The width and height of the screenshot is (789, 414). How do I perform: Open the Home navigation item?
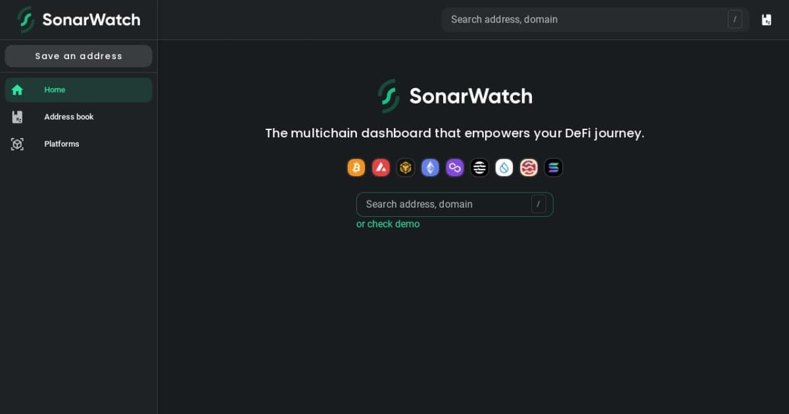pos(55,89)
